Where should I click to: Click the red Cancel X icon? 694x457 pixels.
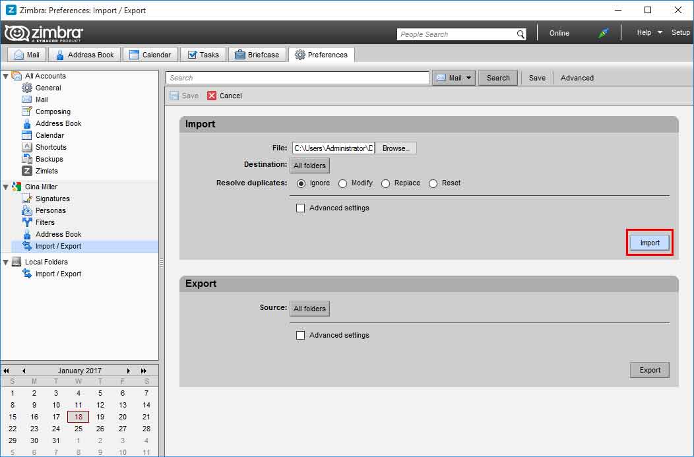coord(212,96)
